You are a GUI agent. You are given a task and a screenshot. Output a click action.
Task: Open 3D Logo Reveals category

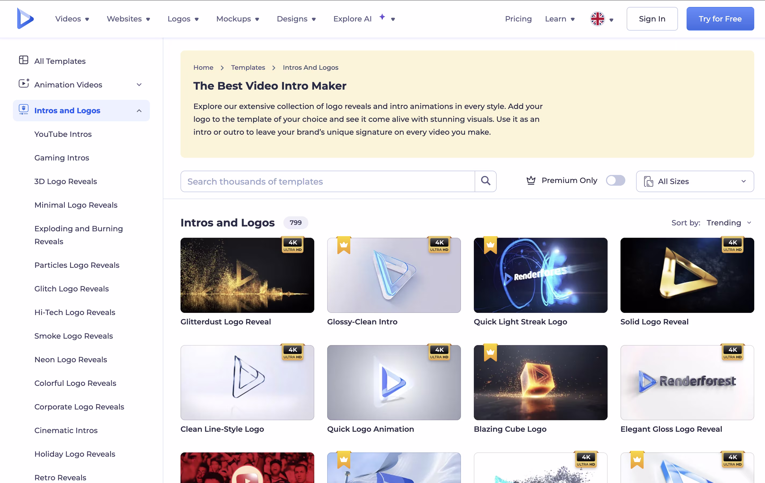click(66, 181)
